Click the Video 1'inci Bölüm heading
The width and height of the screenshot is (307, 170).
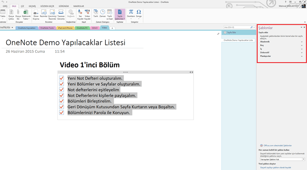(90, 65)
